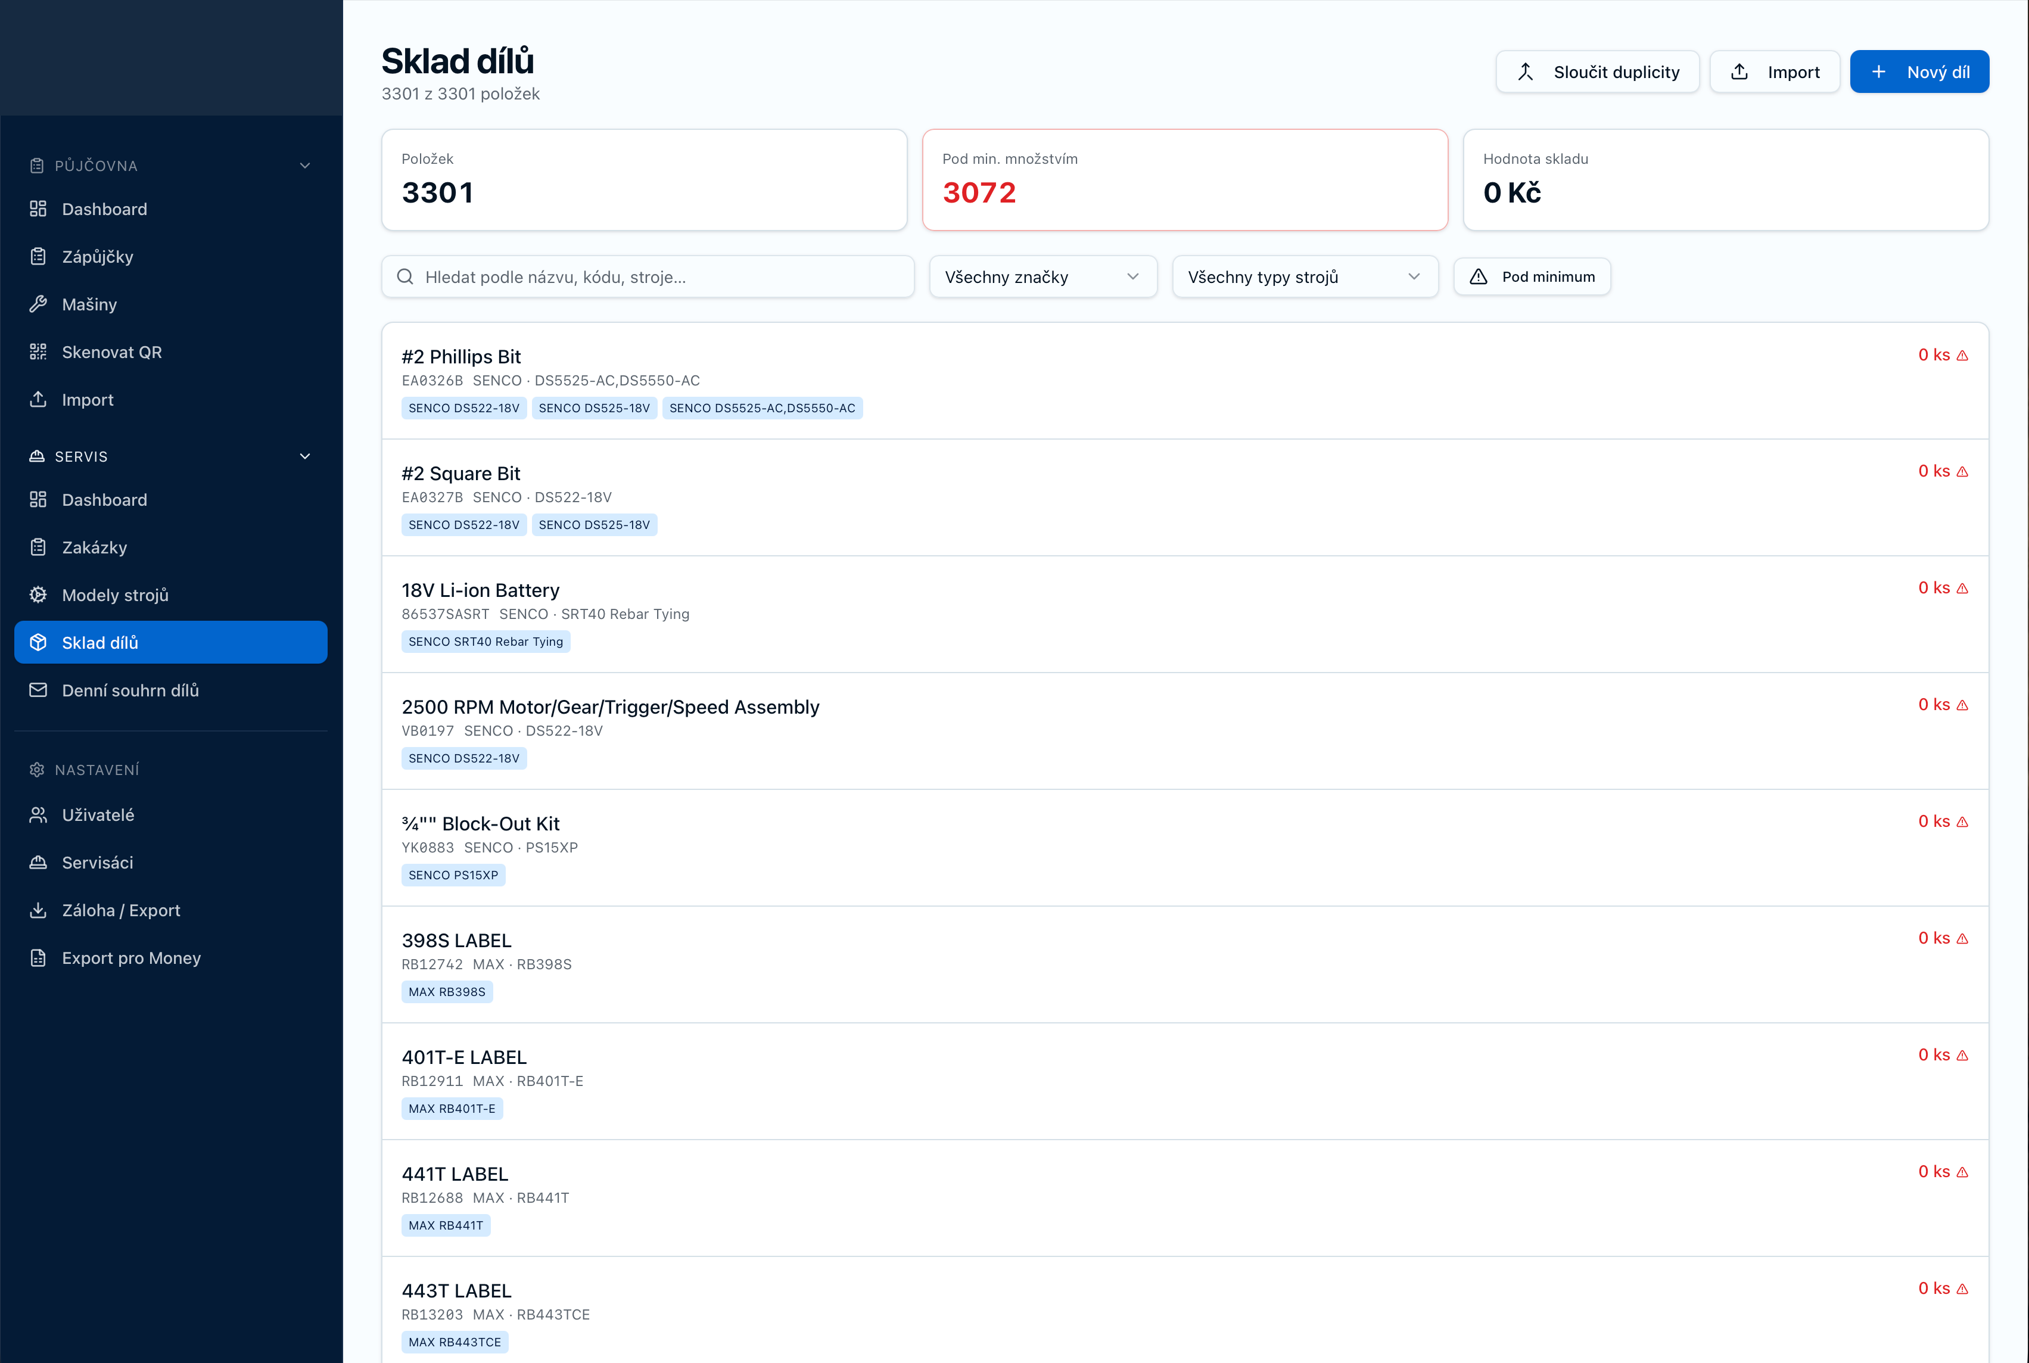The image size is (2029, 1363).
Task: Open the #2 Square Bit part row
Action: click(x=1185, y=497)
